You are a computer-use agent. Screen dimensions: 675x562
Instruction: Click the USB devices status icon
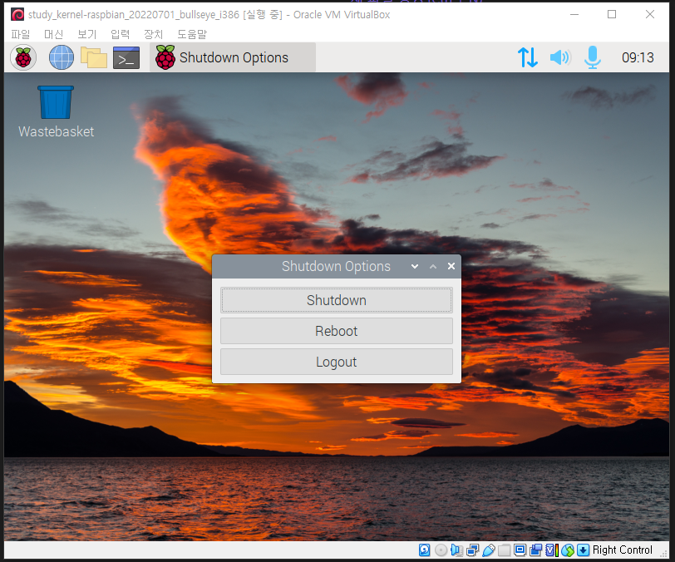pos(488,550)
